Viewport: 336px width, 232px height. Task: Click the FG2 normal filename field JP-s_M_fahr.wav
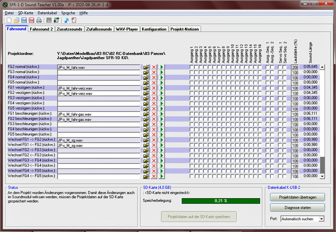[99, 67]
